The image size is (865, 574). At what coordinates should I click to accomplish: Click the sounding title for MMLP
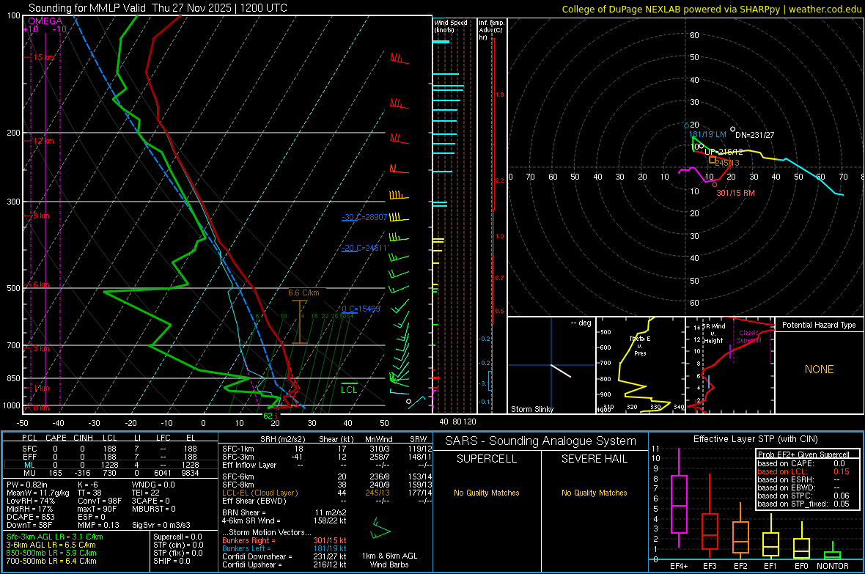pos(158,8)
